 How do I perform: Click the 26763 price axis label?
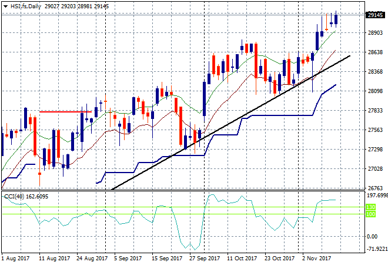(374, 188)
